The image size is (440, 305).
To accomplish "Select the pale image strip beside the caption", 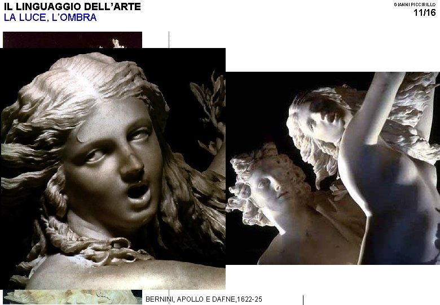I will click(x=72, y=297).
